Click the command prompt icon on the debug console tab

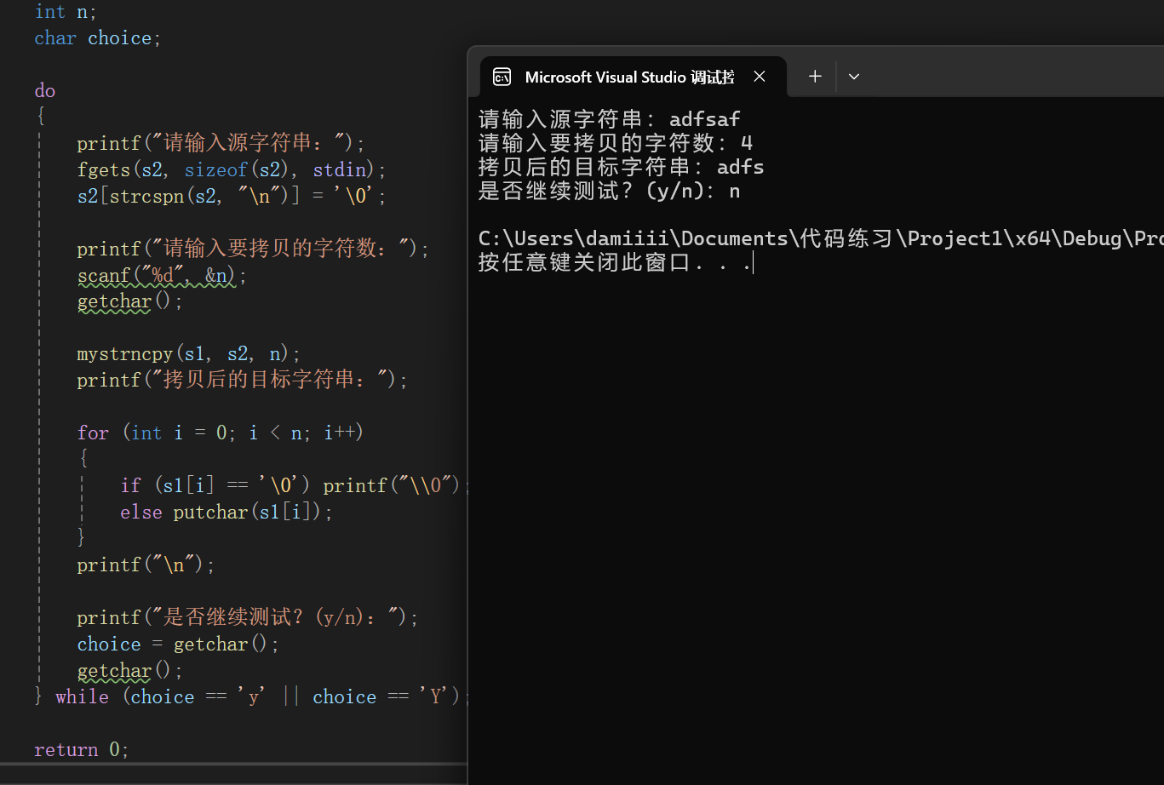[502, 77]
